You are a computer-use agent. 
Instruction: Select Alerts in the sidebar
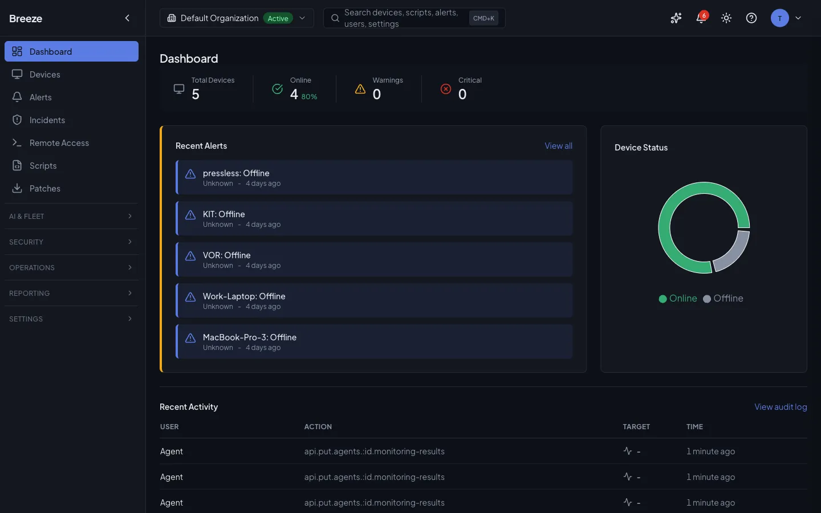(x=40, y=97)
